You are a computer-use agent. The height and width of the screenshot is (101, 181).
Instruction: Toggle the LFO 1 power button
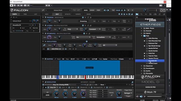pos(60,87)
